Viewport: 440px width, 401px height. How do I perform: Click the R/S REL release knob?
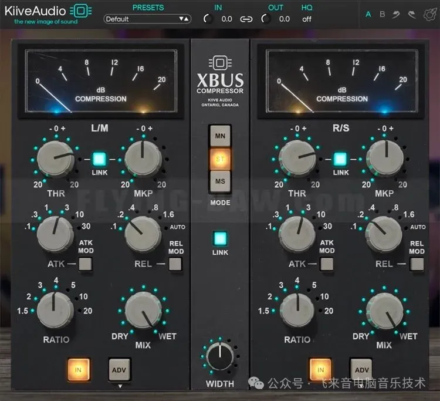pyautogui.click(x=383, y=234)
